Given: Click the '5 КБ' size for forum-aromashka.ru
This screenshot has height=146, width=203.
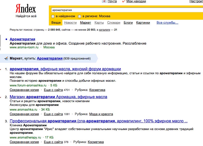Looking at the screenshot, I should [x=54, y=85].
